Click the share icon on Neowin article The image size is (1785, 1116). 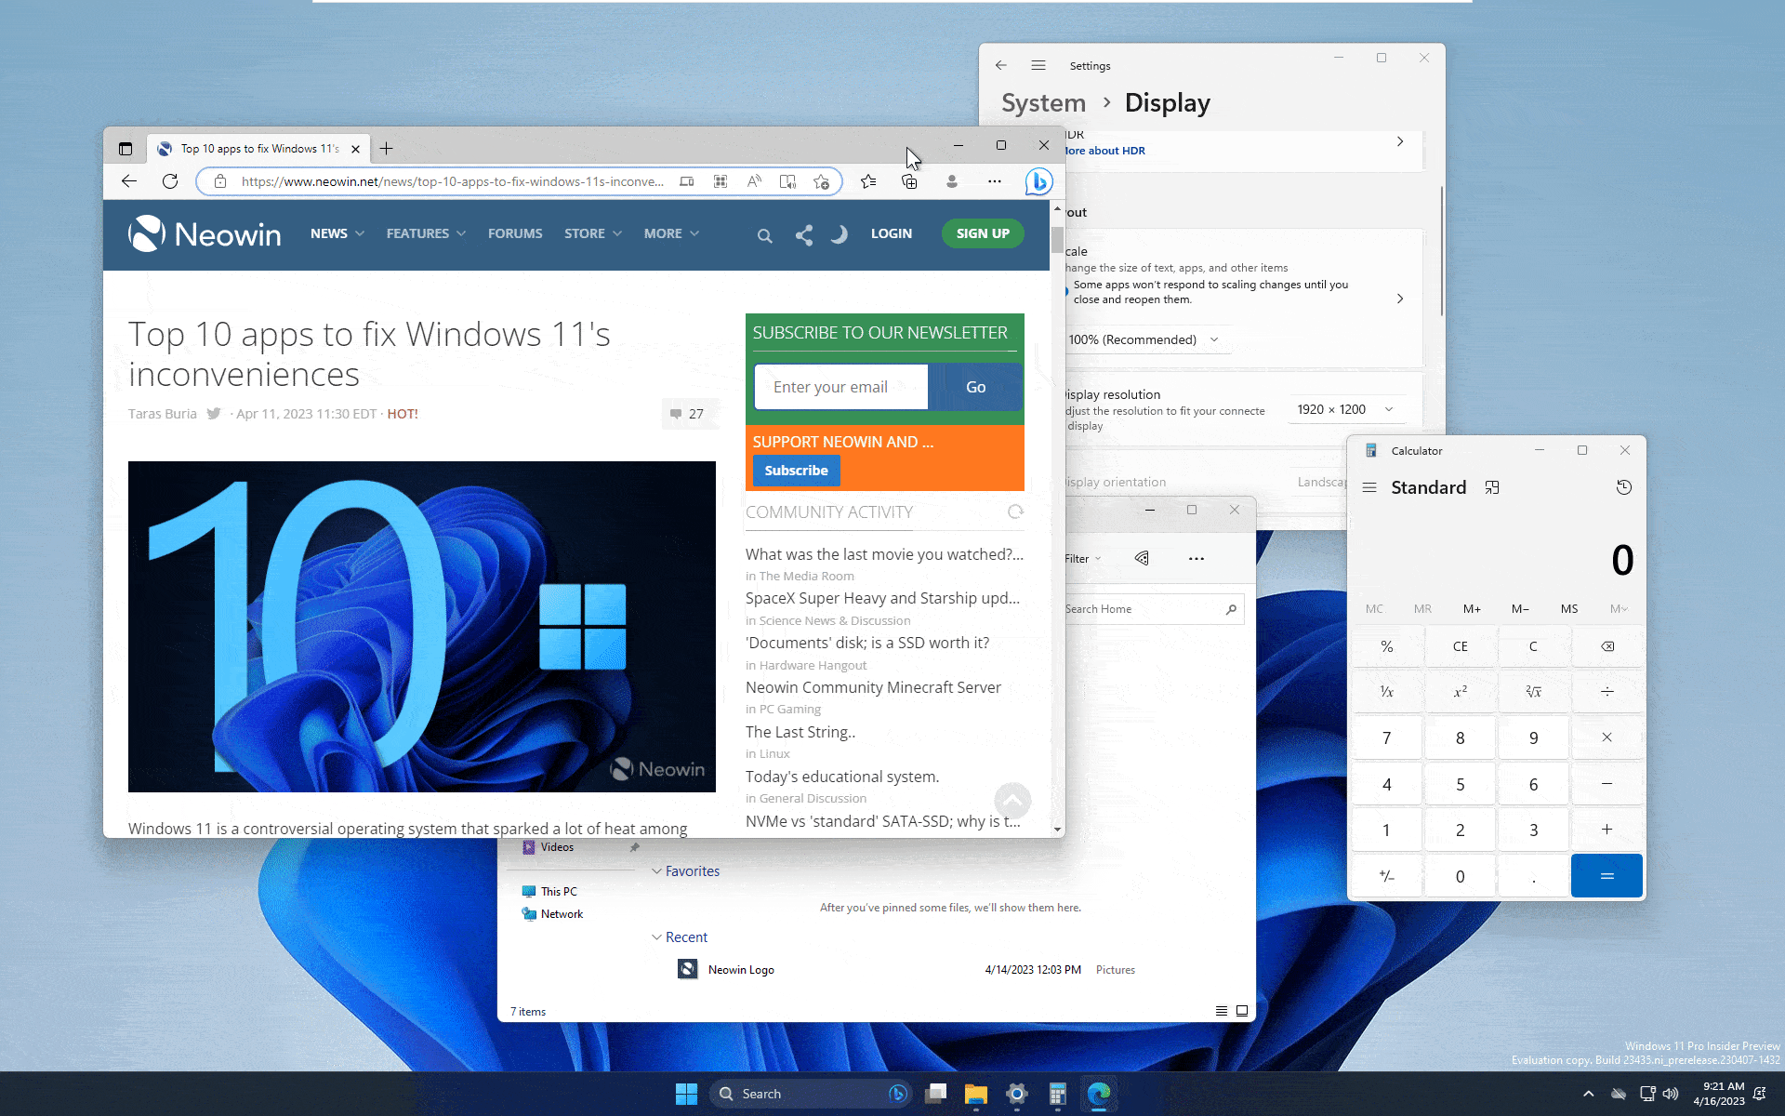click(802, 232)
